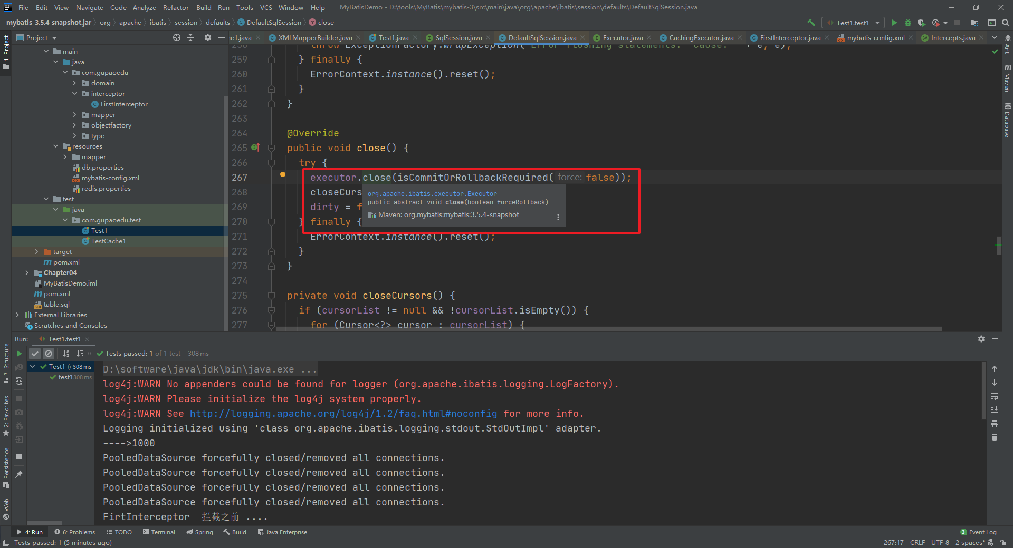Print the console output with the printer icon
Image resolution: width=1013 pixels, height=548 pixels.
(995, 424)
